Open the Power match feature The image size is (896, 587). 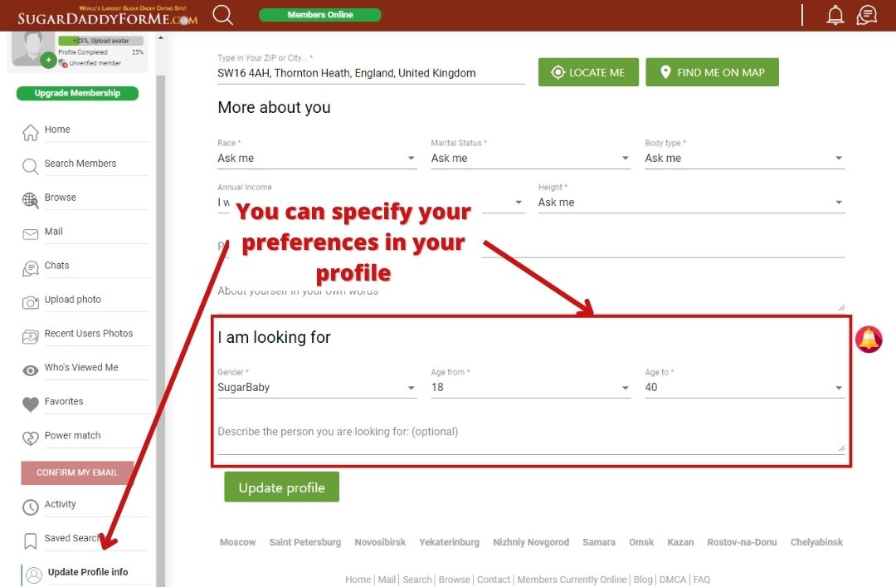coord(71,435)
